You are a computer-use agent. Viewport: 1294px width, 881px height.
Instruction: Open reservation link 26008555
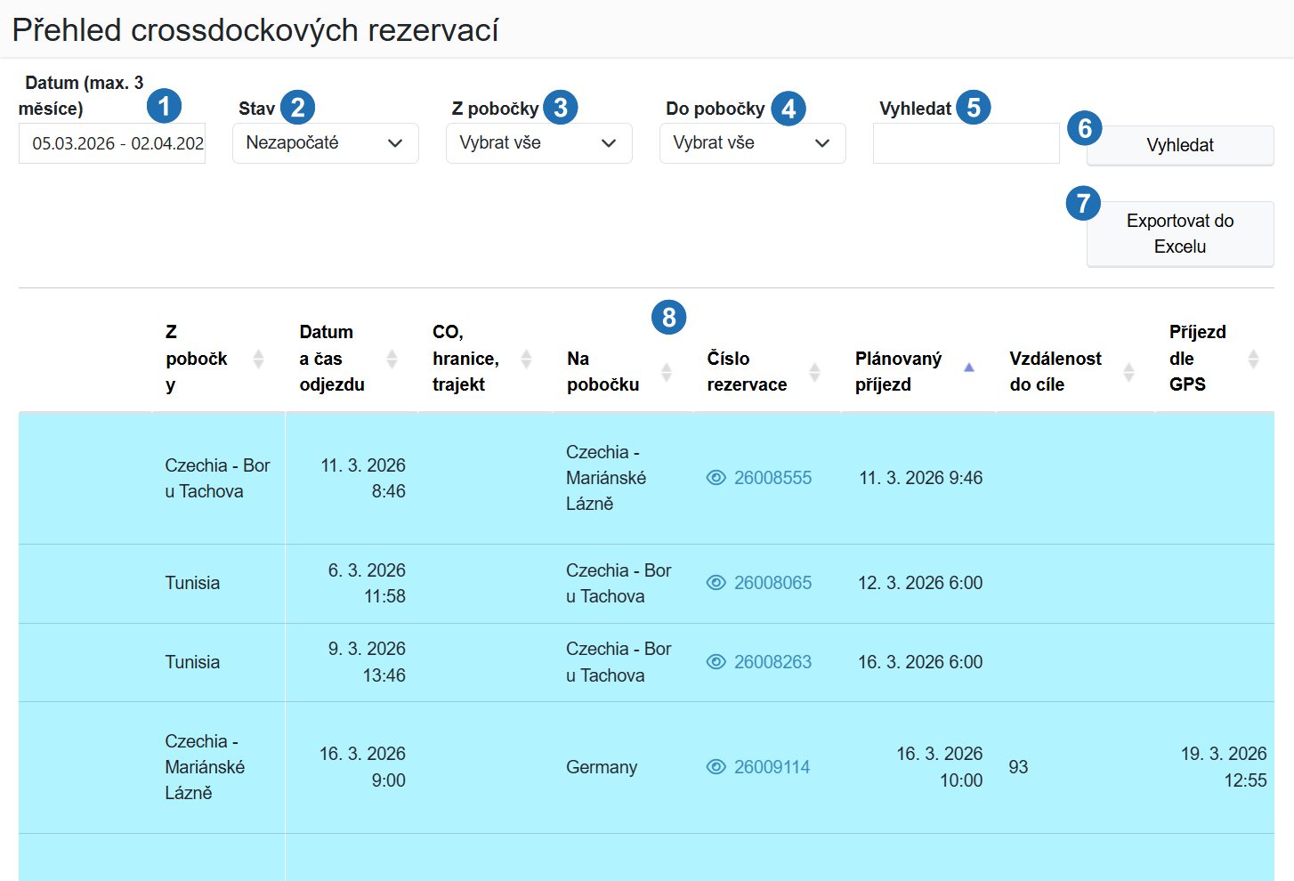click(x=772, y=478)
